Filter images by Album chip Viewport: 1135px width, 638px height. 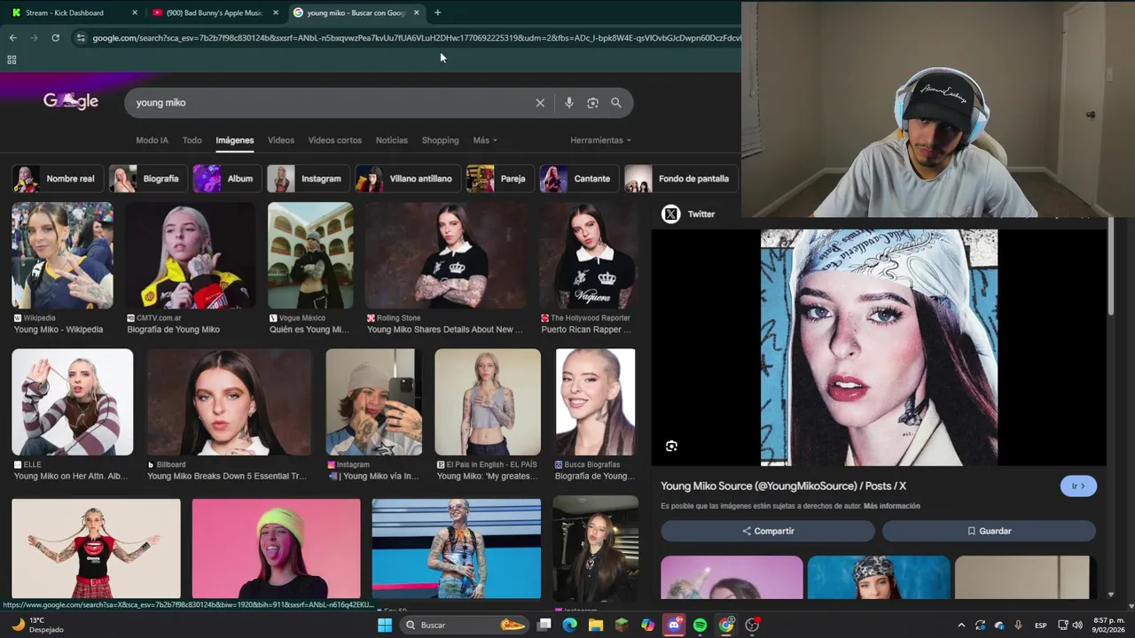[227, 178]
